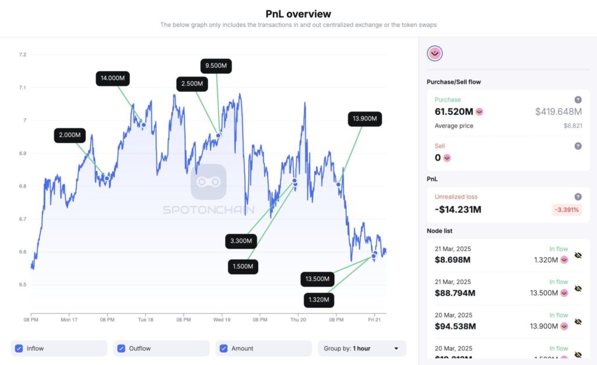Click the 9.500M annotation label on the chart
The width and height of the screenshot is (597, 365).
click(x=216, y=66)
